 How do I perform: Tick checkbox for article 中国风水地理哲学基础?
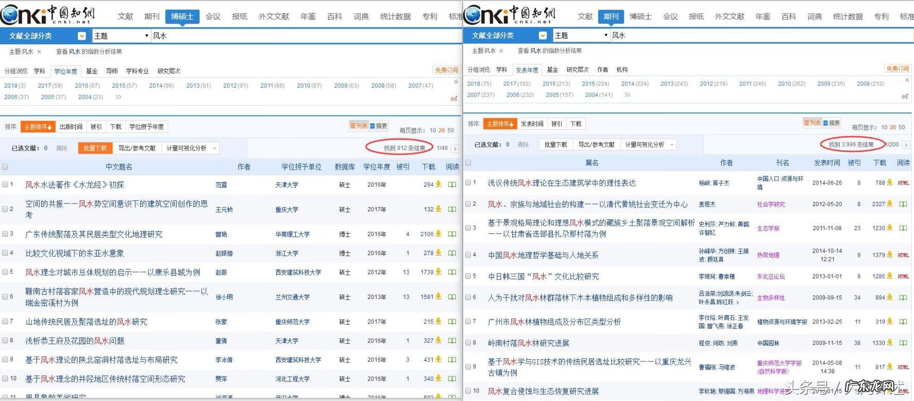click(x=468, y=255)
